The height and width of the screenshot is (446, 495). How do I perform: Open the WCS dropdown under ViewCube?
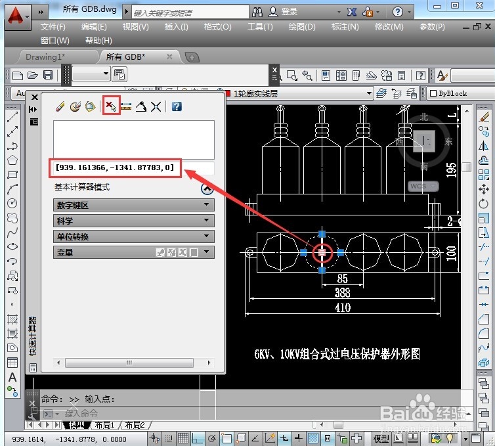coord(423,186)
